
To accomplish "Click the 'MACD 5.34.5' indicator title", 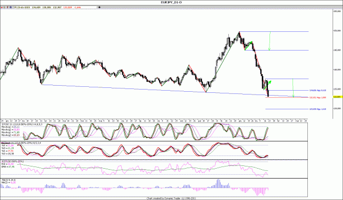I will [9, 180].
